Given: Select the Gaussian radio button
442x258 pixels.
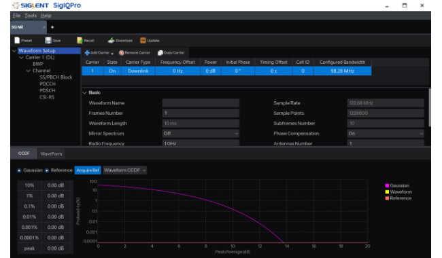Looking at the screenshot, I should click(x=19, y=170).
